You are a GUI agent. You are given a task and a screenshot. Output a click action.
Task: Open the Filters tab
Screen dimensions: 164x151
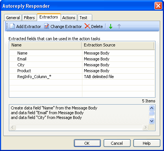[x=29, y=18]
